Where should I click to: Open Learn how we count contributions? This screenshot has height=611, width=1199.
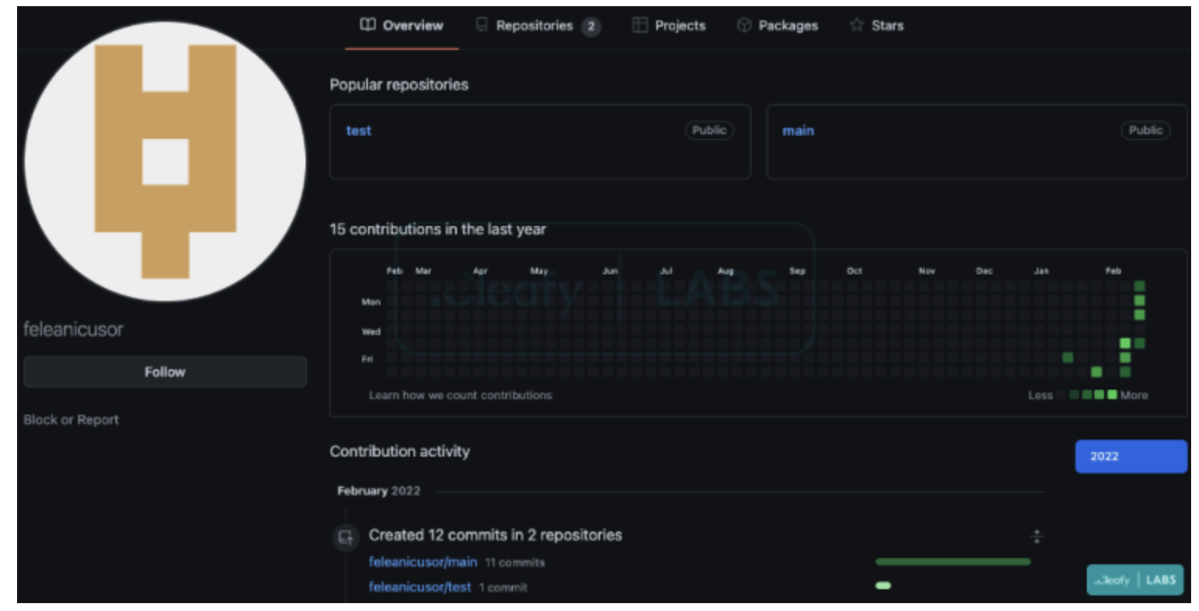(x=460, y=395)
